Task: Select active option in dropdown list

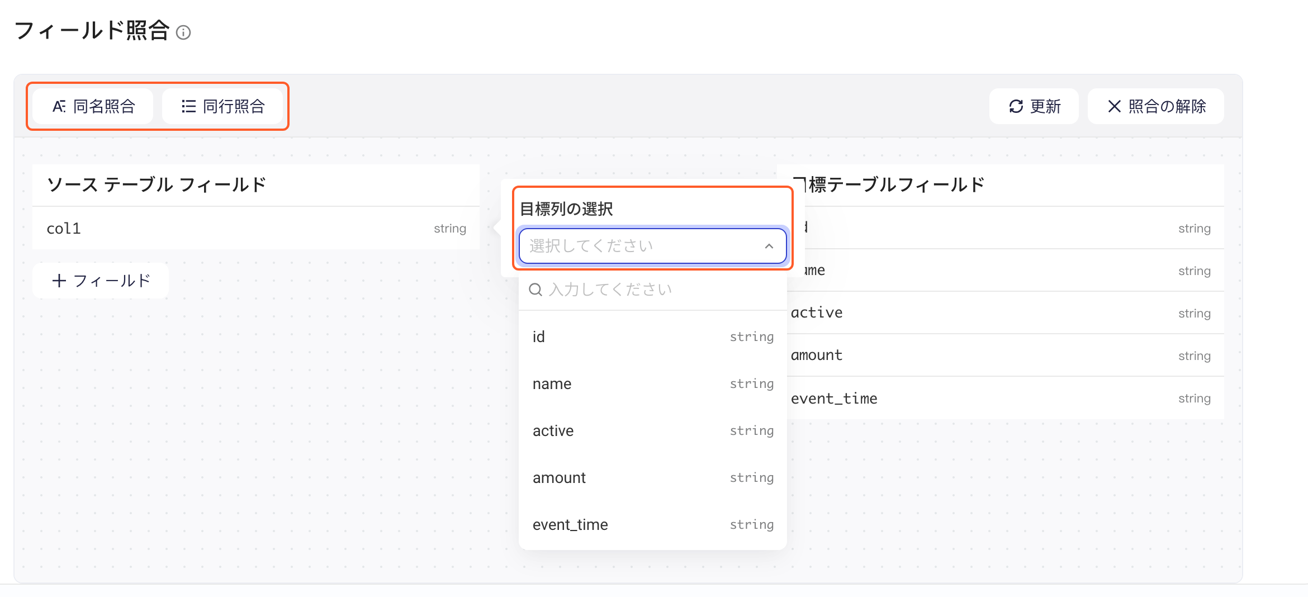Action: coord(652,431)
